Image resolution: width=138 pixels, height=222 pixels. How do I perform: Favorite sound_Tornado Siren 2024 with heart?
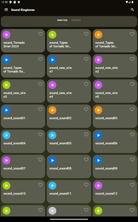tap(40, 34)
